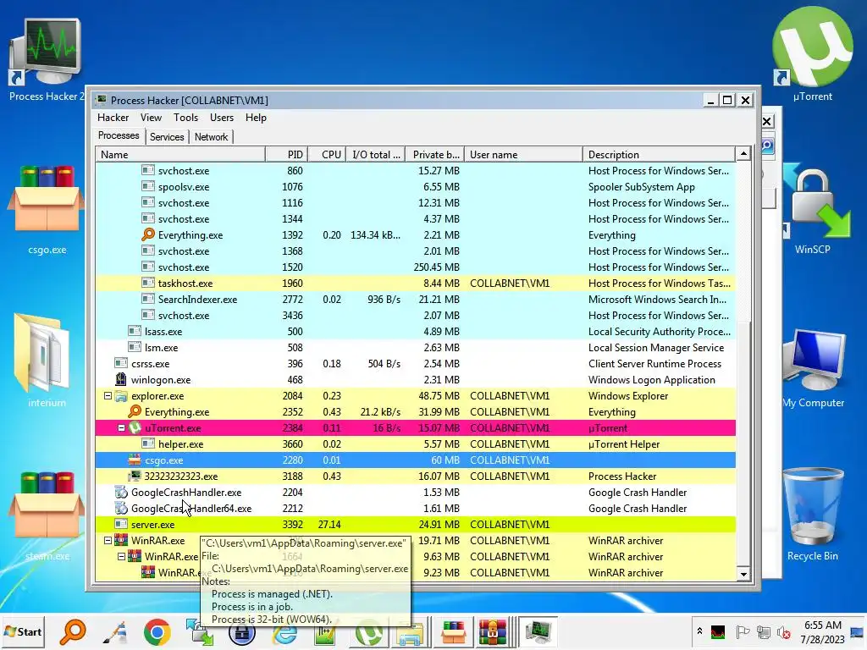The width and height of the screenshot is (867, 650).
Task: Select the SearchIndexer.exe process row
Action: 416,299
